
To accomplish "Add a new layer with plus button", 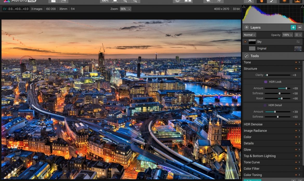I will [x=293, y=27].
